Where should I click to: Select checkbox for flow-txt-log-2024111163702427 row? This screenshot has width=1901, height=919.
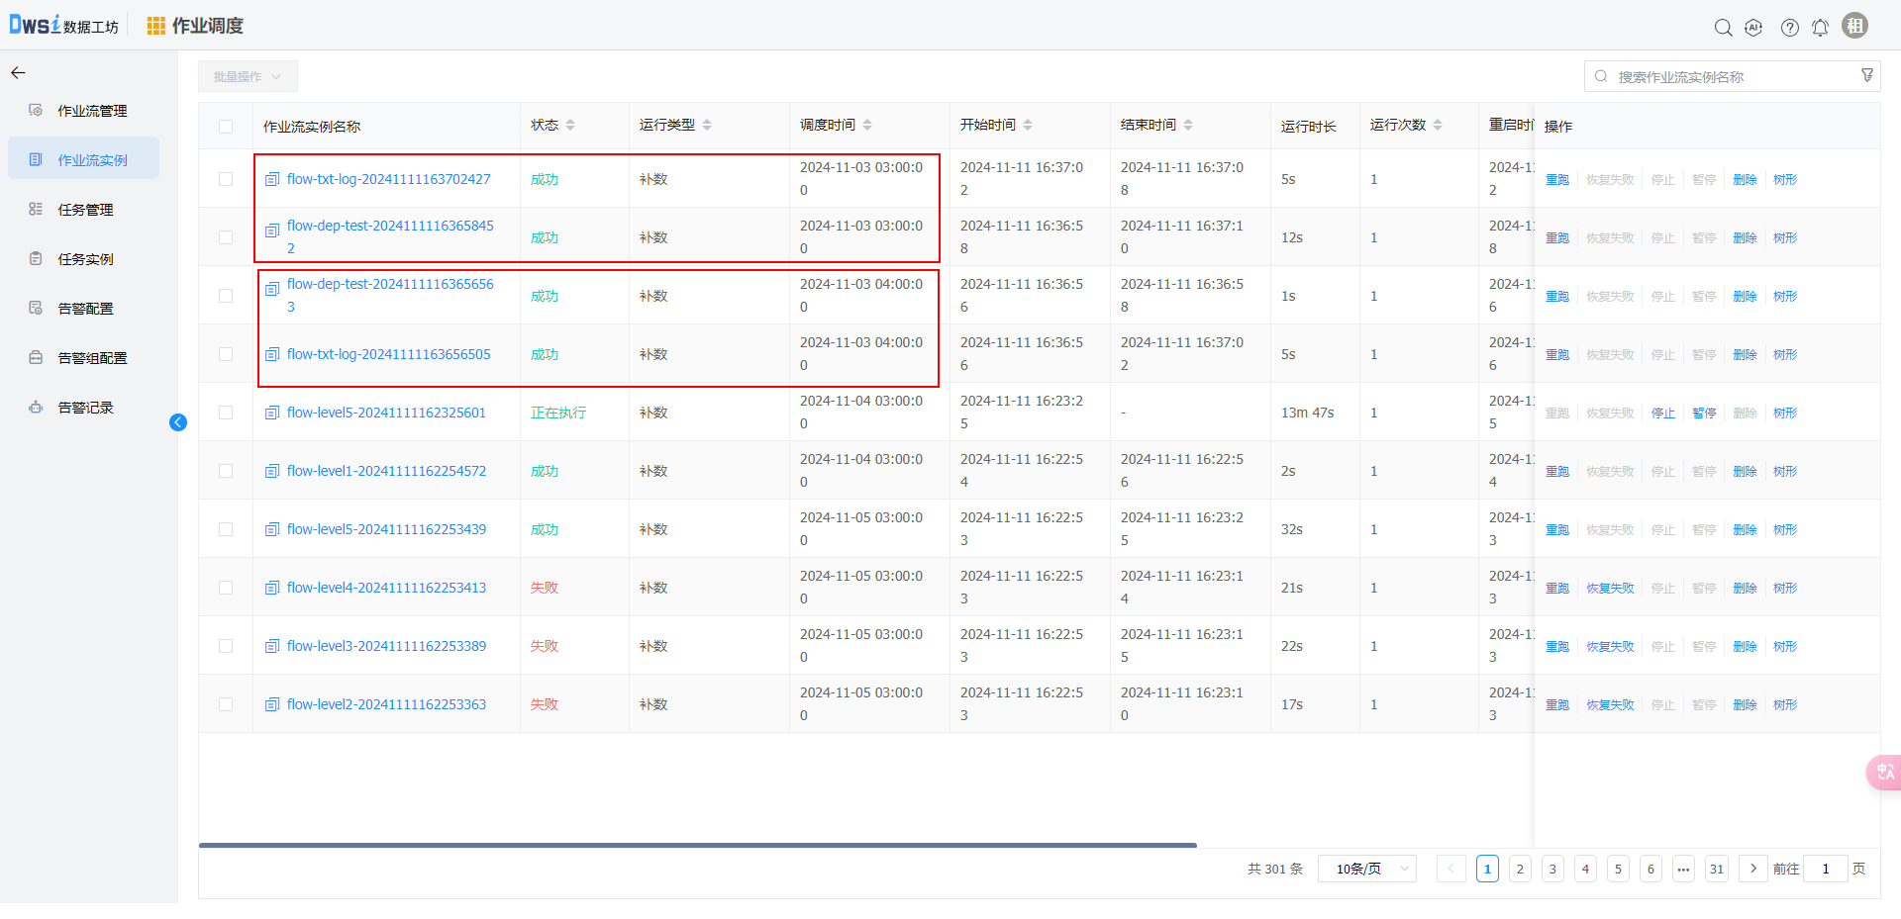tap(226, 179)
